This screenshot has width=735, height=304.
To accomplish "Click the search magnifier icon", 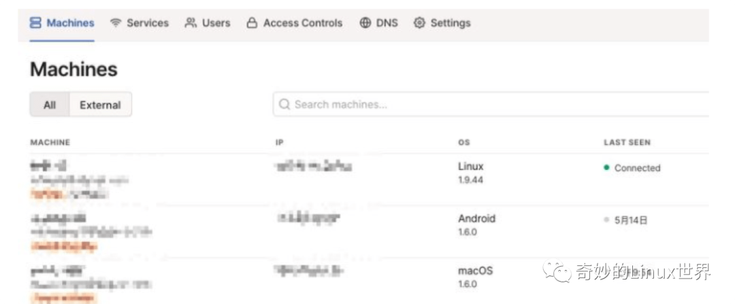I will (x=284, y=104).
